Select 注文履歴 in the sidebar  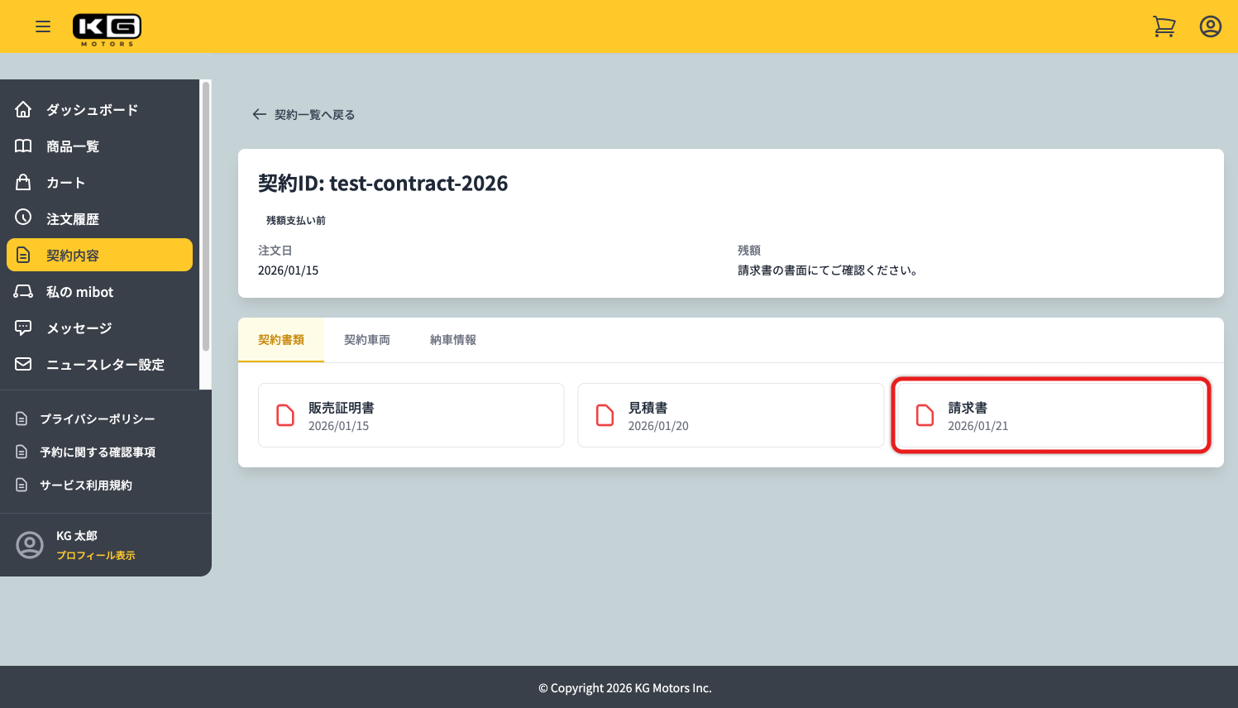click(x=73, y=218)
